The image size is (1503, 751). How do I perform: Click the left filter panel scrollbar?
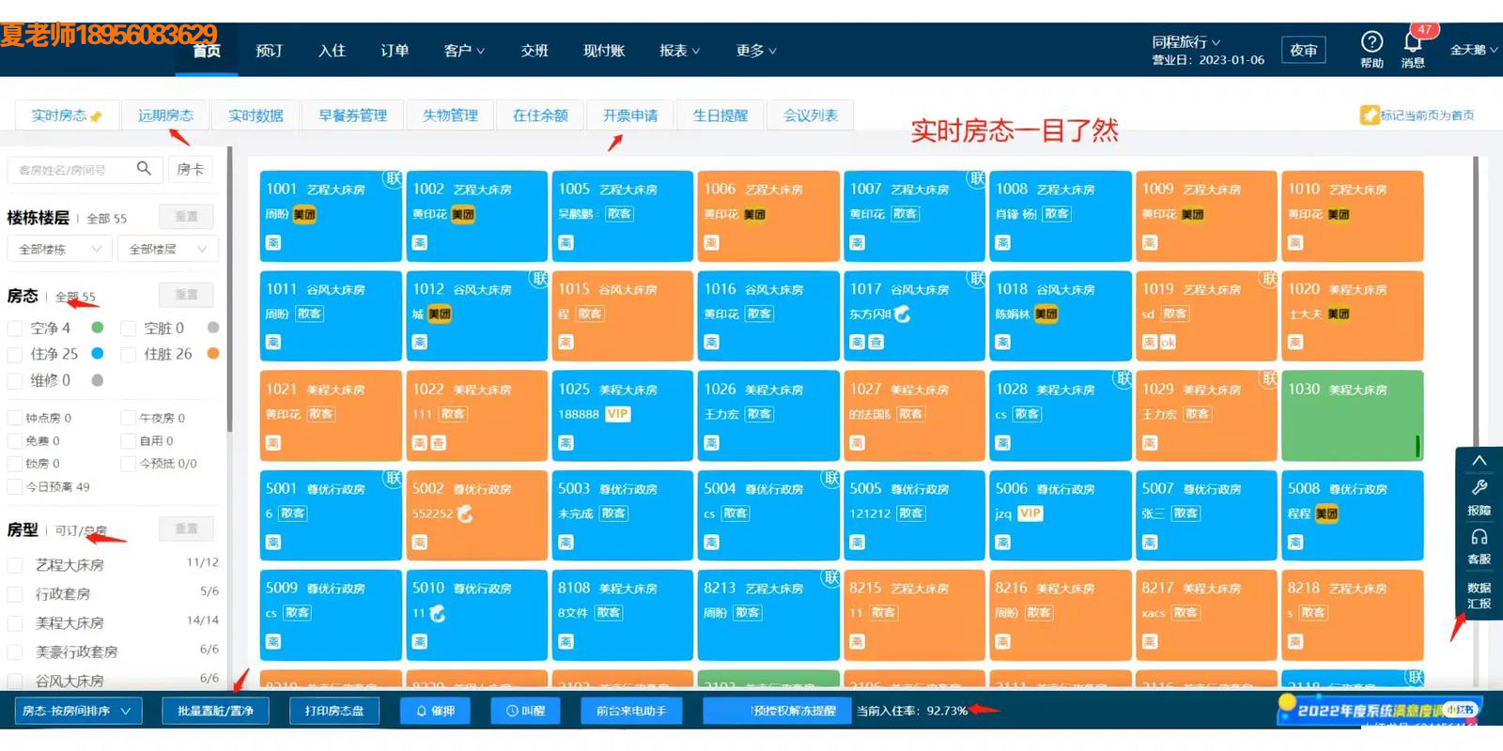coord(229,288)
